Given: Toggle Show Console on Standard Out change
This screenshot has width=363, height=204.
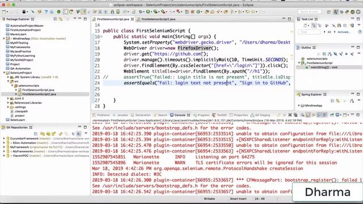Looking at the screenshot, I should [319, 115].
